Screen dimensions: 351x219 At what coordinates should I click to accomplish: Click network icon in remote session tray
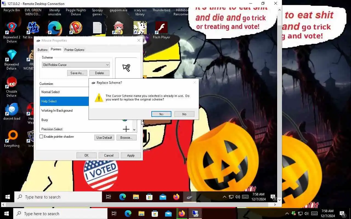(x=231, y=197)
